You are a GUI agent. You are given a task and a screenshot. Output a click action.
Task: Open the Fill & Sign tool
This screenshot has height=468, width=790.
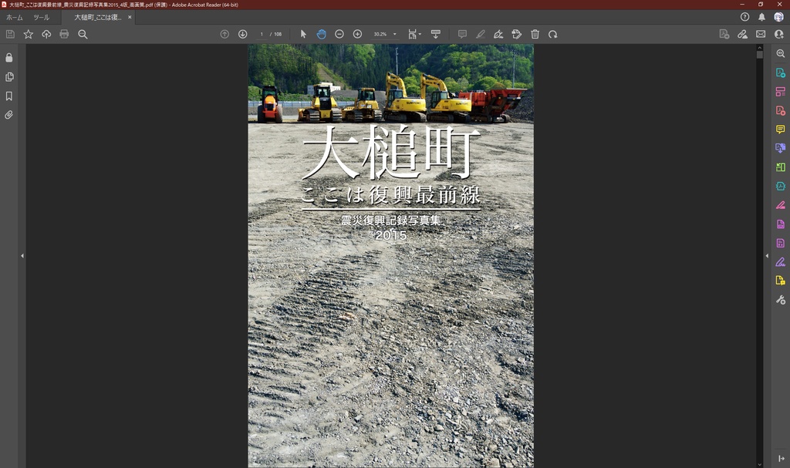(x=780, y=262)
